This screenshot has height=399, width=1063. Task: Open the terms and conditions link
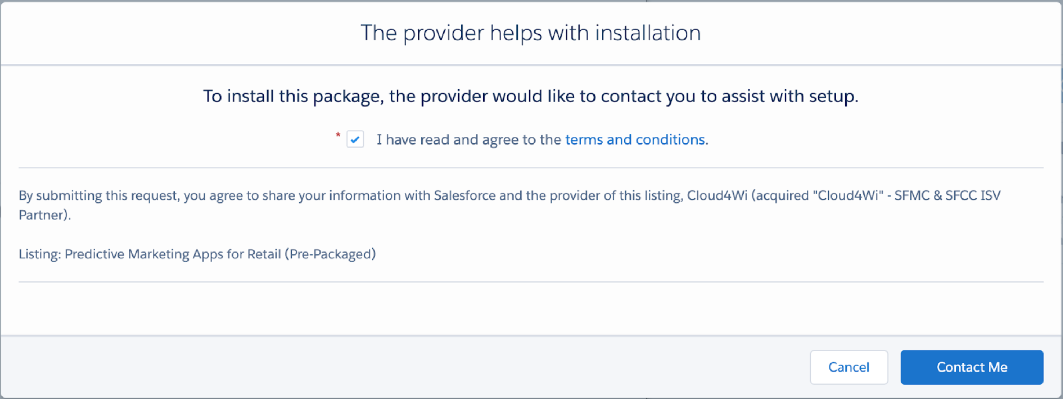click(x=635, y=139)
